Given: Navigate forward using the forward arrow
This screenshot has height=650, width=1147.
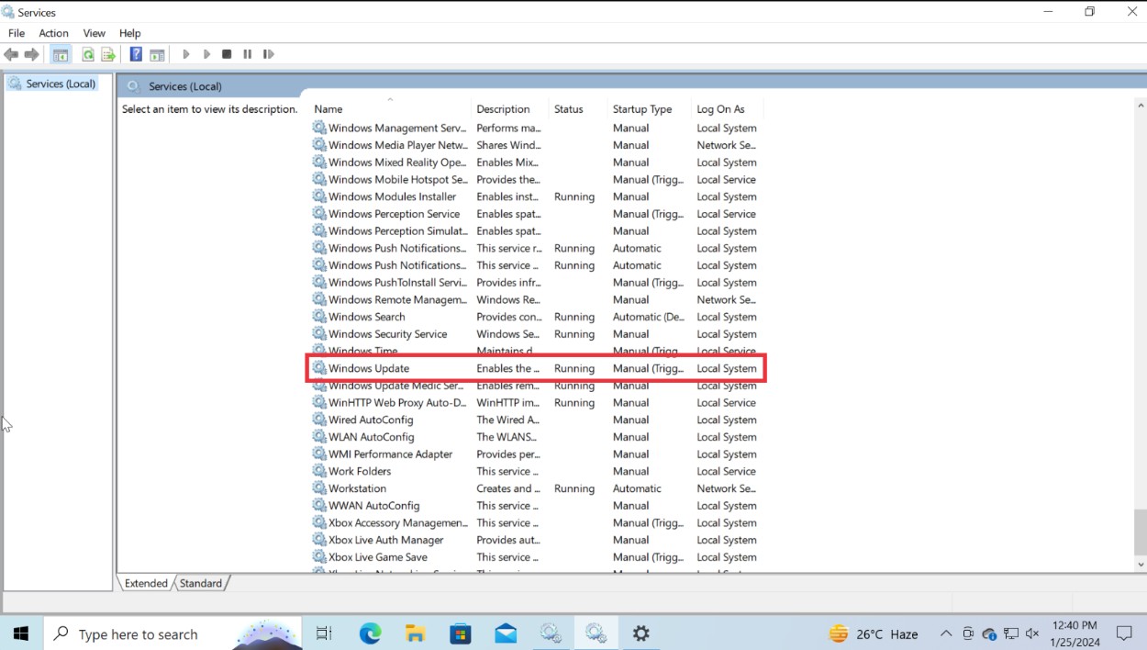Looking at the screenshot, I should click(x=32, y=54).
